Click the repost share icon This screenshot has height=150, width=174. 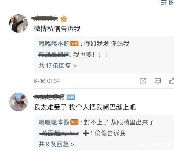(x=143, y=81)
